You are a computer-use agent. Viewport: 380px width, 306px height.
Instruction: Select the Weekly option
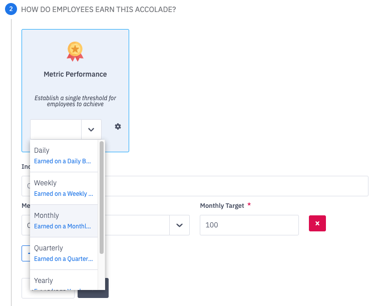(x=64, y=188)
